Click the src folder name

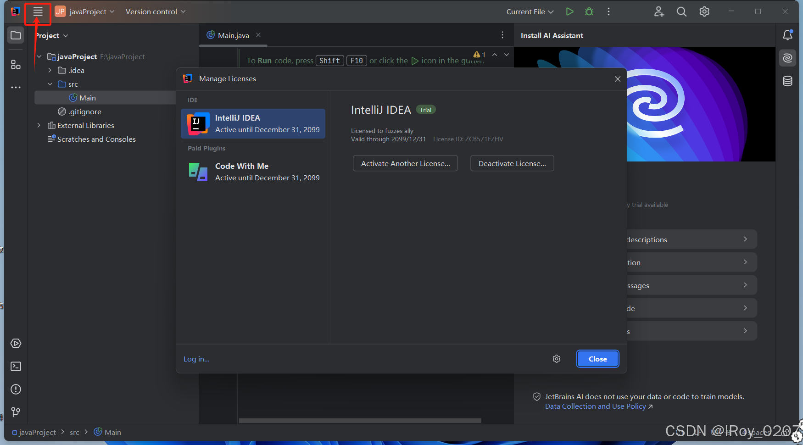click(73, 84)
